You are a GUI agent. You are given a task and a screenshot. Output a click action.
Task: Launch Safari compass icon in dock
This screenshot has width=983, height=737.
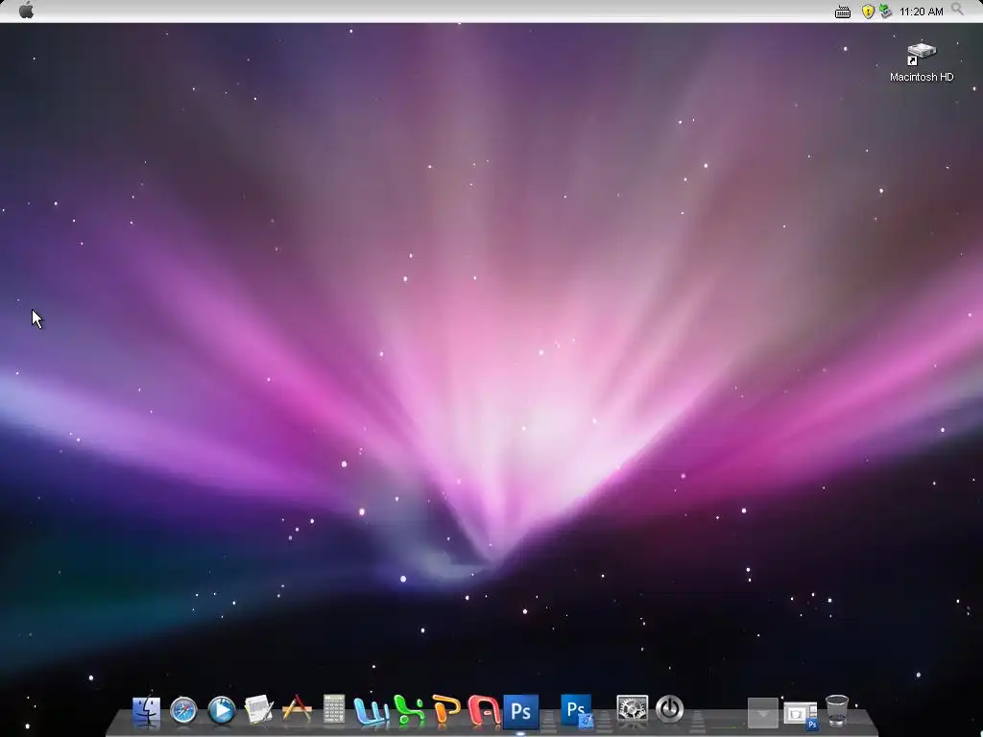pyautogui.click(x=183, y=711)
